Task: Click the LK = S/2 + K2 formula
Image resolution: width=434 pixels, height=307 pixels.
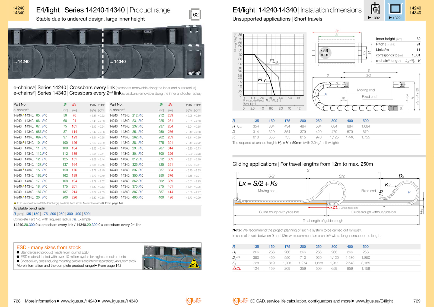Action: 258,184
